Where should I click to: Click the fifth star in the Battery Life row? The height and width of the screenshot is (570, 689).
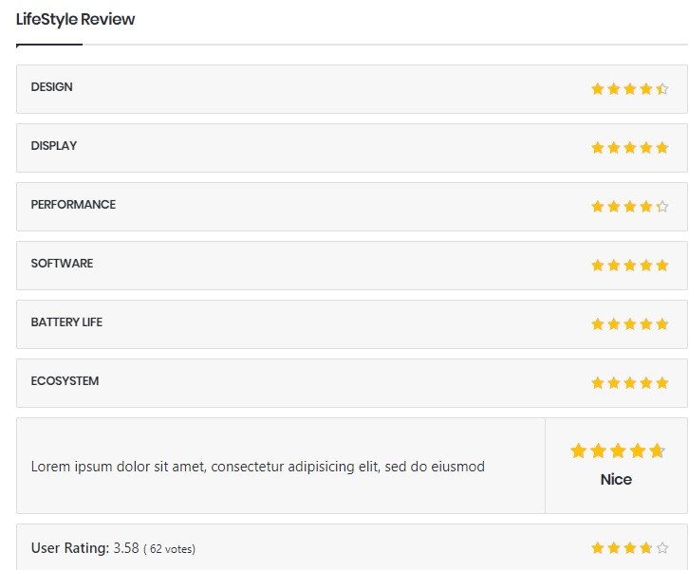coord(662,324)
